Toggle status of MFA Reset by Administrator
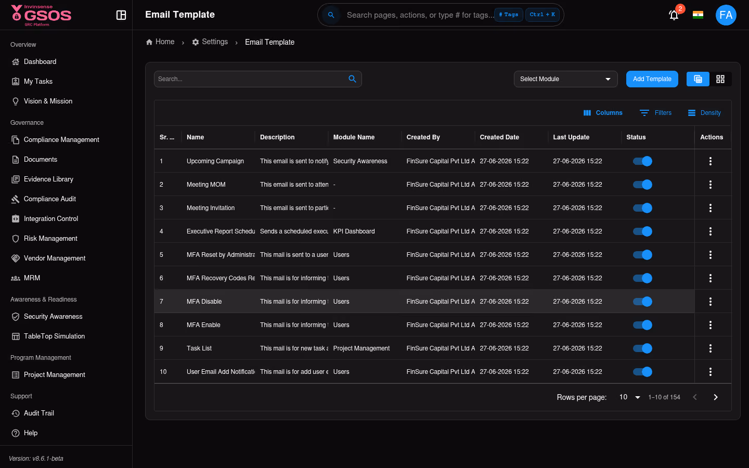The image size is (749, 468). point(642,255)
